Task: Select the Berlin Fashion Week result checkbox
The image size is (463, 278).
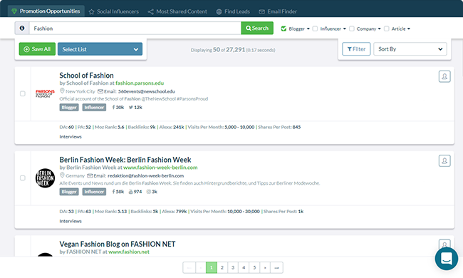Action: [x=23, y=178]
